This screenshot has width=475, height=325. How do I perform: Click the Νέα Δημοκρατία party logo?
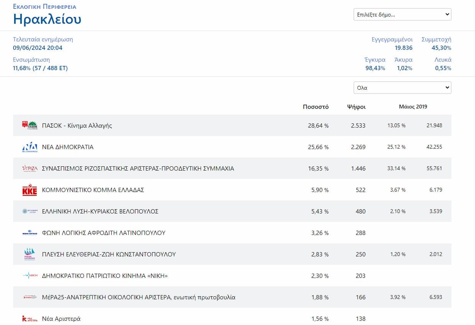30,147
